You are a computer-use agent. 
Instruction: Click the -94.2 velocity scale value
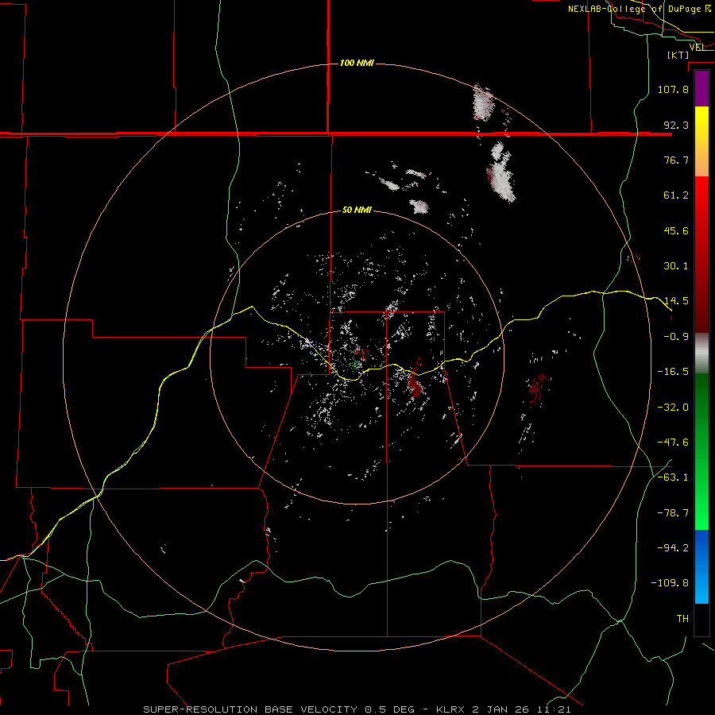tap(673, 548)
